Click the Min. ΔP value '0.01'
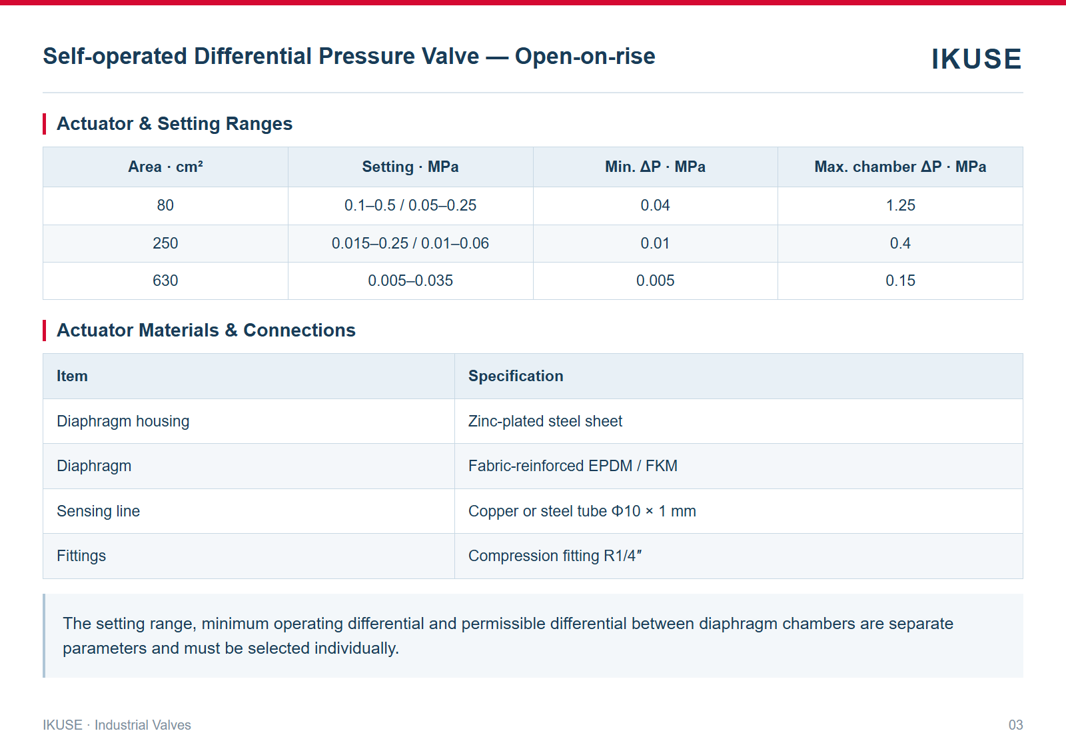The height and width of the screenshot is (751, 1066). tap(655, 243)
